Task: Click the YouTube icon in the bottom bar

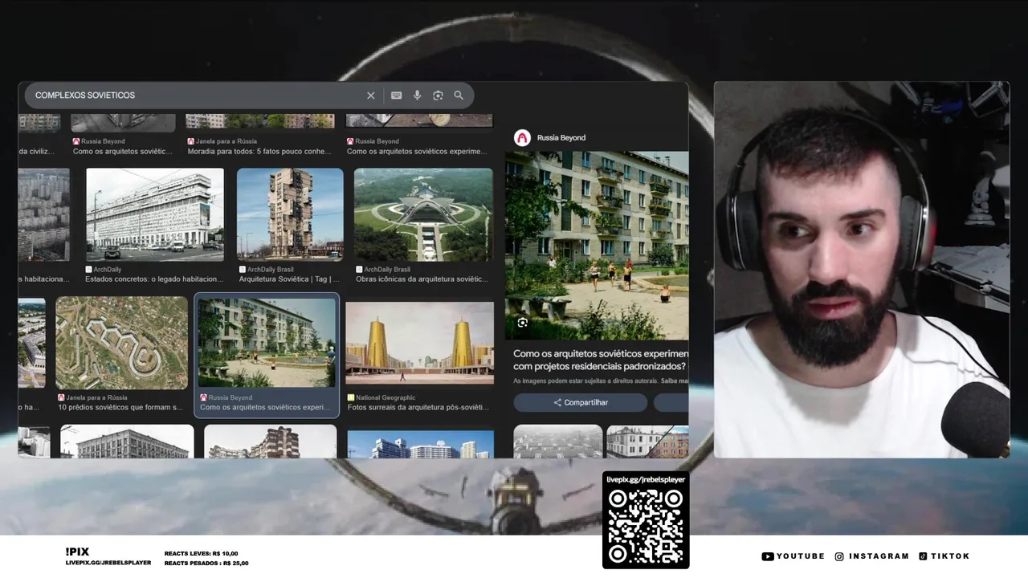Action: [767, 556]
